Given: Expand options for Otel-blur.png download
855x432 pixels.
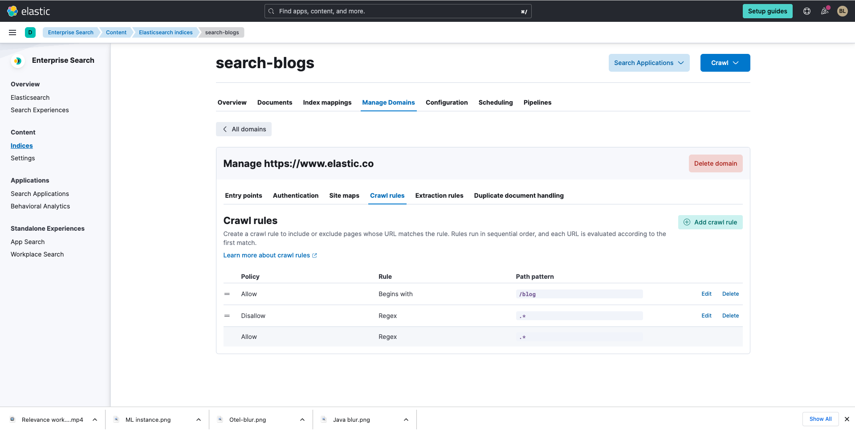Looking at the screenshot, I should coord(302,420).
